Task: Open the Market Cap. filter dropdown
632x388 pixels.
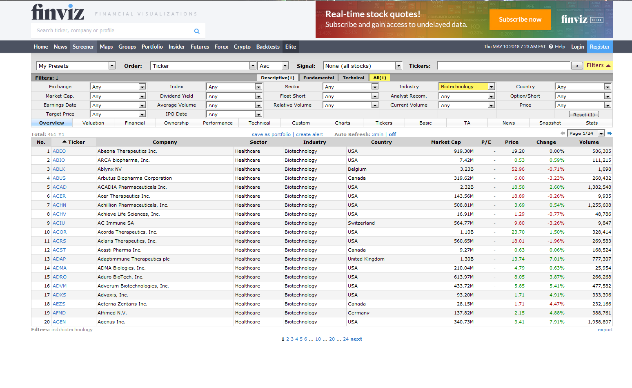Action: pyautogui.click(x=118, y=96)
